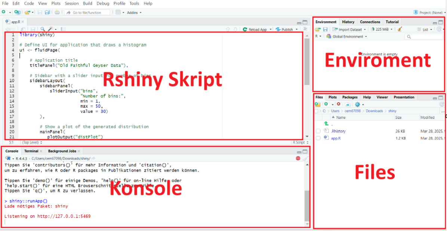447x231 pixels.
Task: Switch to the History tab
Action: [348, 22]
